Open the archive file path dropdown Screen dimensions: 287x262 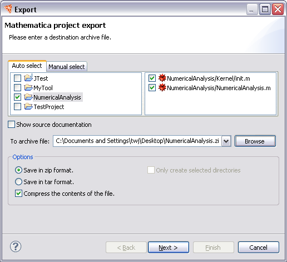[226, 141]
